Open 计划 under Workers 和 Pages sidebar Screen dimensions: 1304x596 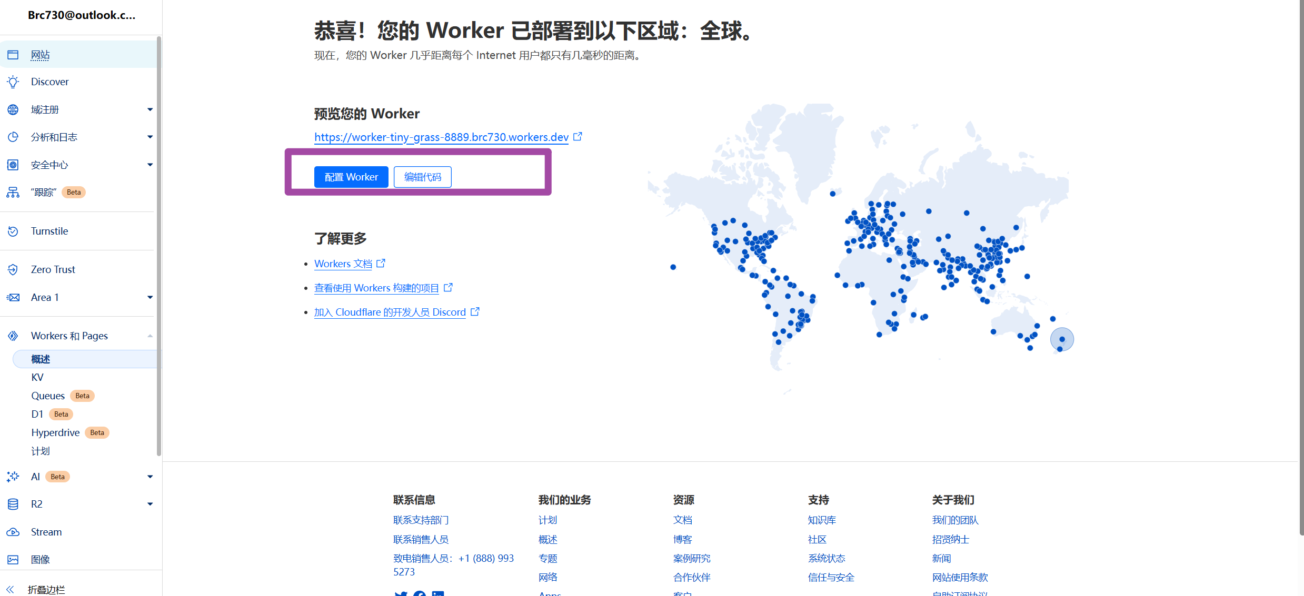(x=41, y=451)
